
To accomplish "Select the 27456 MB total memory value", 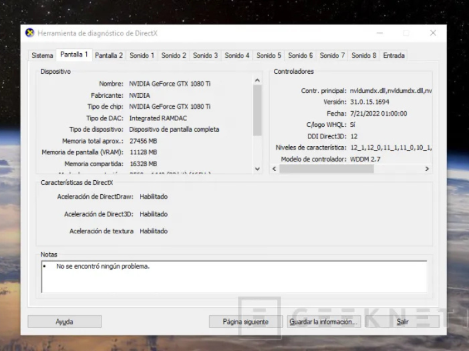I will 143,141.
